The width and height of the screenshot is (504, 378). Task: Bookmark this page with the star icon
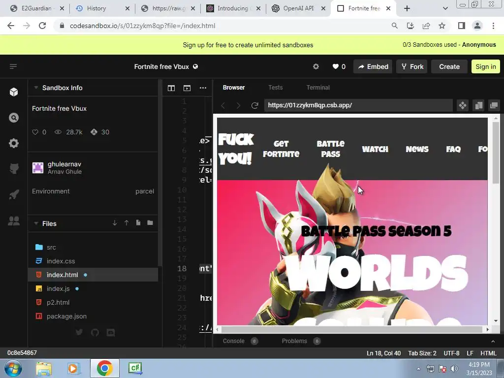click(x=442, y=26)
